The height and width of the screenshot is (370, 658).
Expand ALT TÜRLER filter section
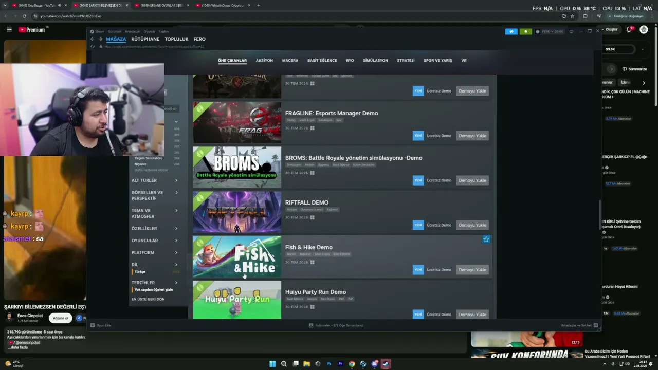154,180
